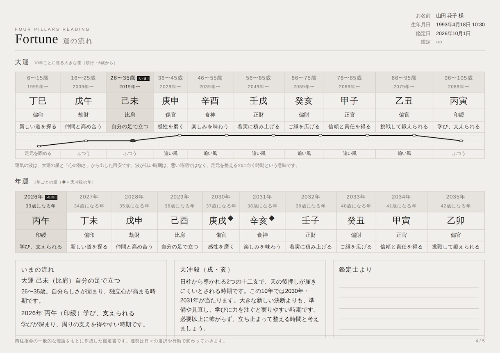This screenshot has width=500, height=353.
Task: Click the 己酉 year cell
Action: click(180, 221)
